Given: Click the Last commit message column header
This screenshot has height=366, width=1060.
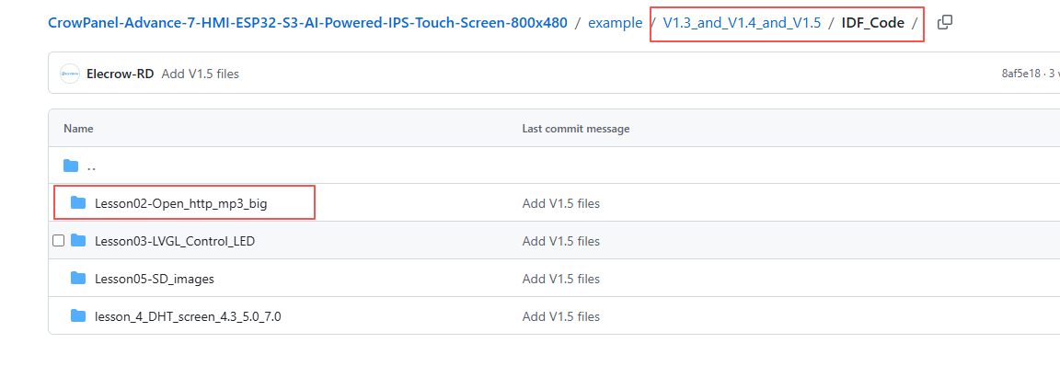Looking at the screenshot, I should click(x=576, y=129).
